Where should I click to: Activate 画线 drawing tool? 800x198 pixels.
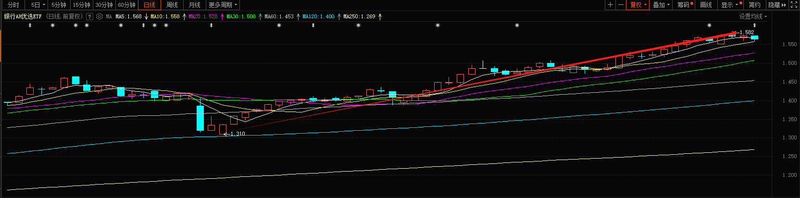point(706,5)
